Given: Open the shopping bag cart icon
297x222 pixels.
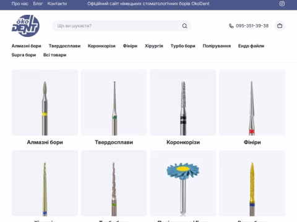Looking at the screenshot, I should click(x=280, y=26).
